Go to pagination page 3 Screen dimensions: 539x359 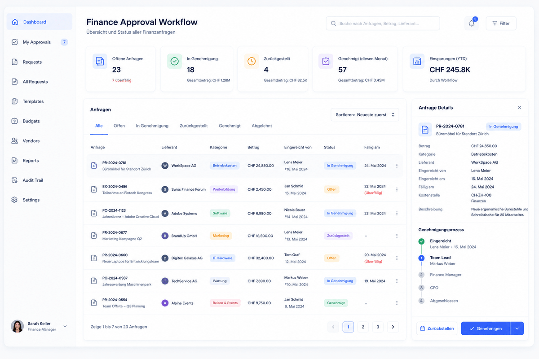(378, 327)
